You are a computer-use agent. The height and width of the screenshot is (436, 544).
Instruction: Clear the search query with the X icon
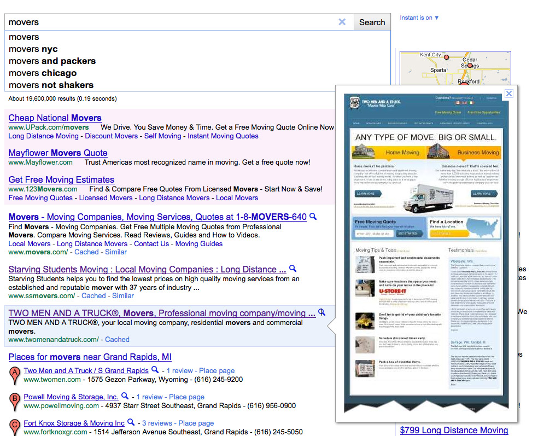pos(342,22)
